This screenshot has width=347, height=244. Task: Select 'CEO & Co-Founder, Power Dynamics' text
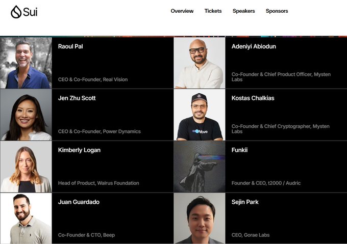100,131
